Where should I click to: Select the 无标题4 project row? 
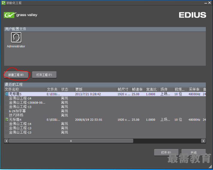(x=105, y=120)
